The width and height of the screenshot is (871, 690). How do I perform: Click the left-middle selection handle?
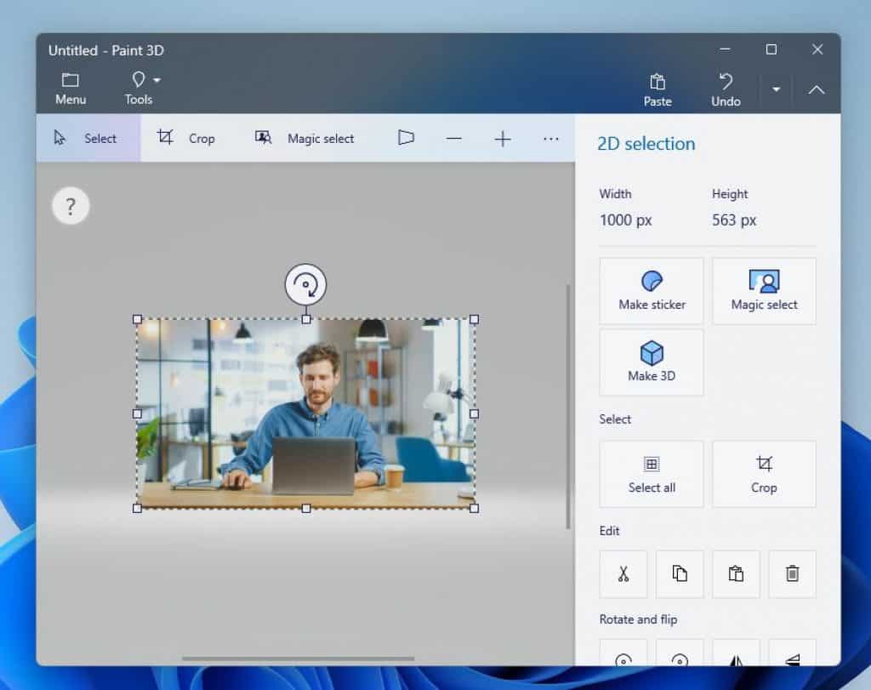coord(137,413)
